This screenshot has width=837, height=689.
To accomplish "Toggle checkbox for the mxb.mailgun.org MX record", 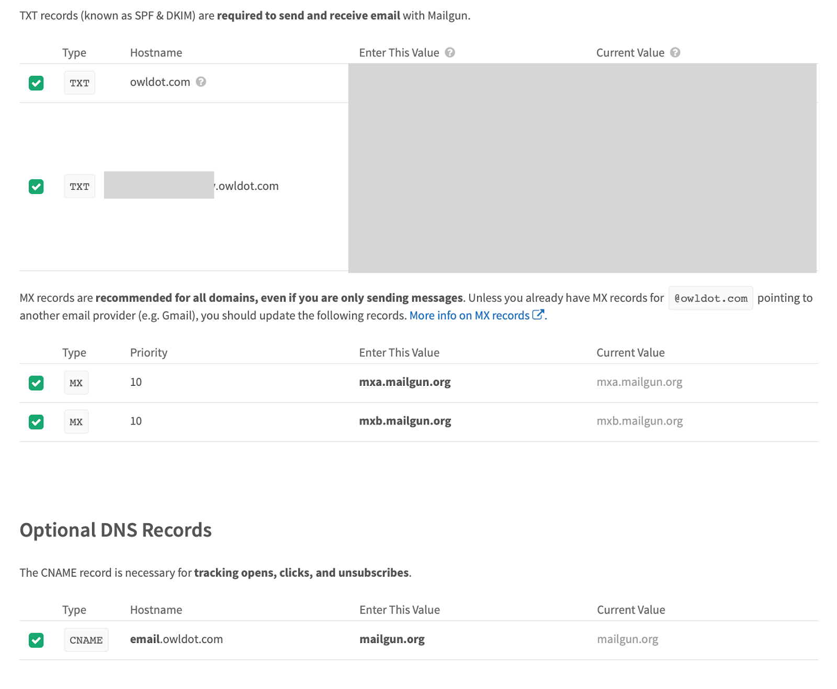I will coord(36,421).
